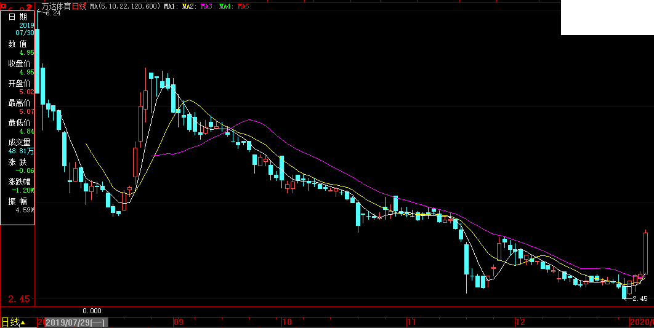
Task: Click the red MA5 legend label
Action: click(244, 6)
